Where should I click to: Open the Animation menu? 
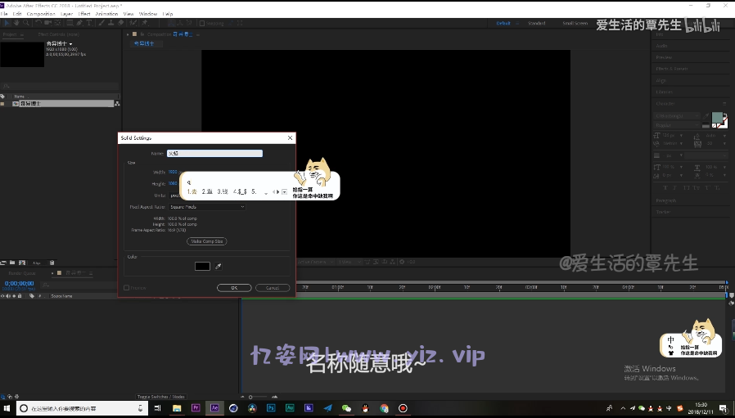click(x=107, y=14)
